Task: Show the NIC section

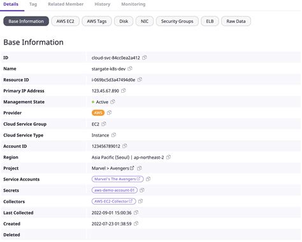Action: [145, 21]
